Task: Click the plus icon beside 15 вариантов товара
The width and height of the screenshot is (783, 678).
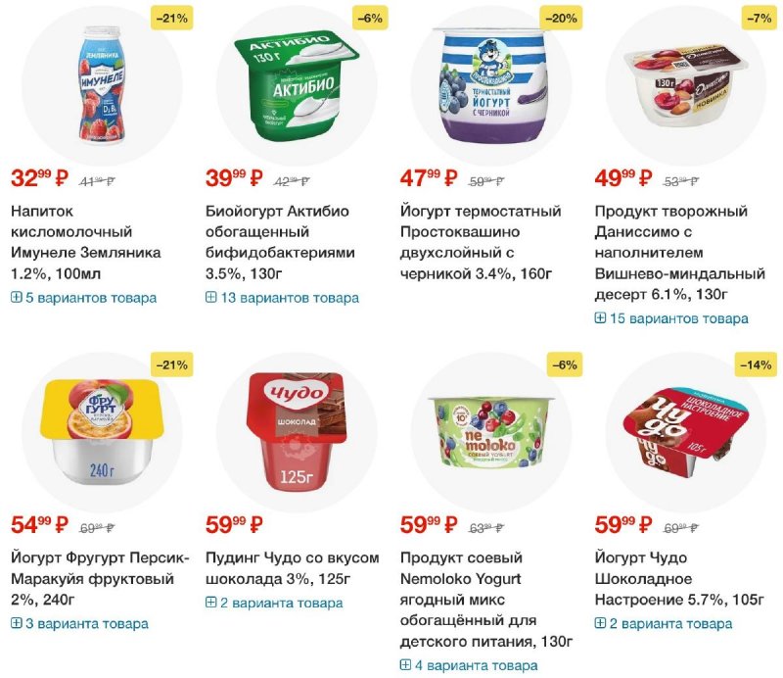Action: click(x=600, y=318)
